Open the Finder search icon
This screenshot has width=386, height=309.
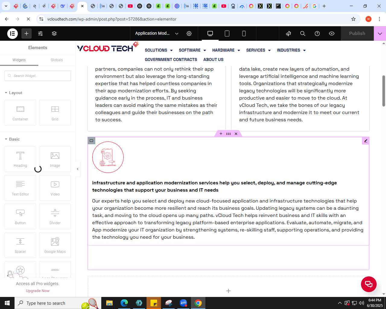click(303, 33)
